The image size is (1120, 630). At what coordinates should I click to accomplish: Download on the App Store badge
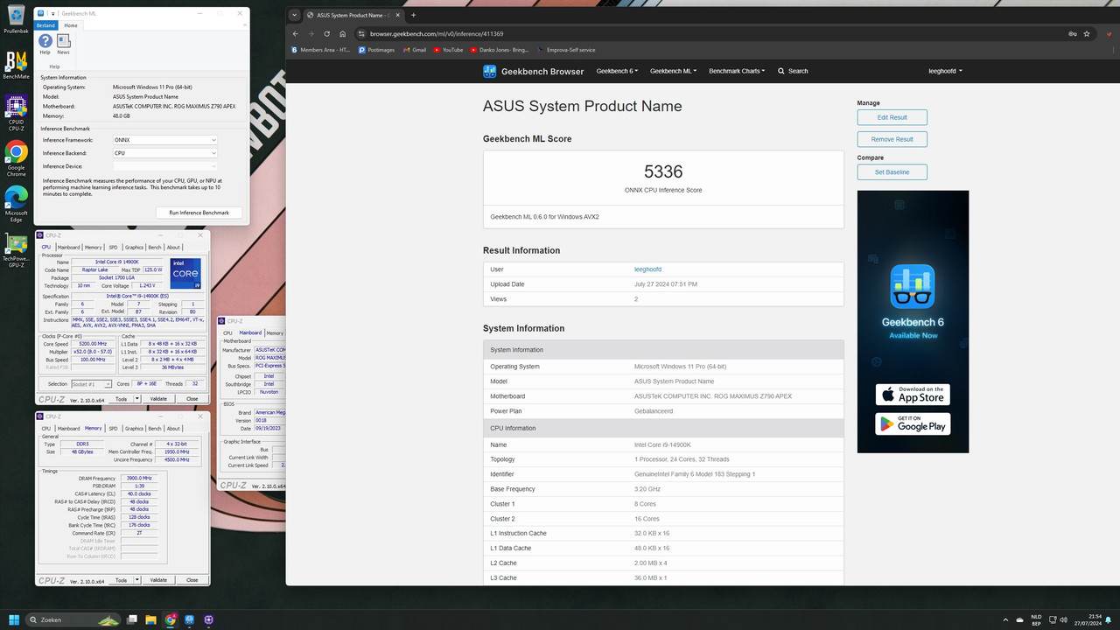913,395
